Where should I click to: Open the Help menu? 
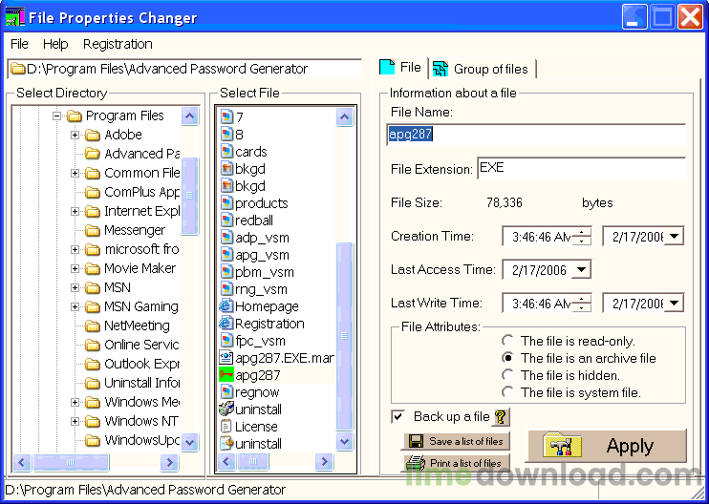(x=55, y=44)
